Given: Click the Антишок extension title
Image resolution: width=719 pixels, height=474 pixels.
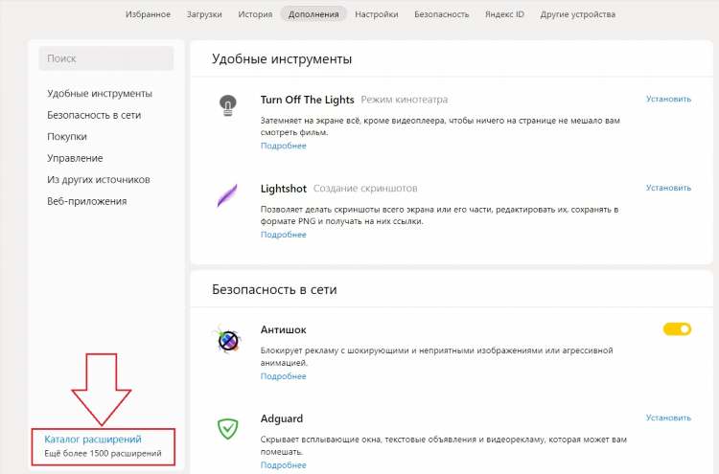Looking at the screenshot, I should (x=284, y=329).
